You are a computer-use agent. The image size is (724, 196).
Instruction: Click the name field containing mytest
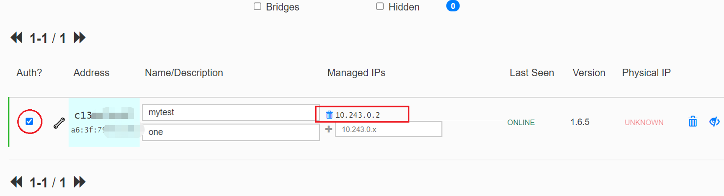click(x=230, y=112)
